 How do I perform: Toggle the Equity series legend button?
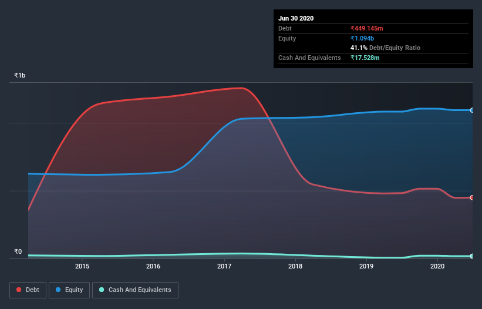point(69,290)
